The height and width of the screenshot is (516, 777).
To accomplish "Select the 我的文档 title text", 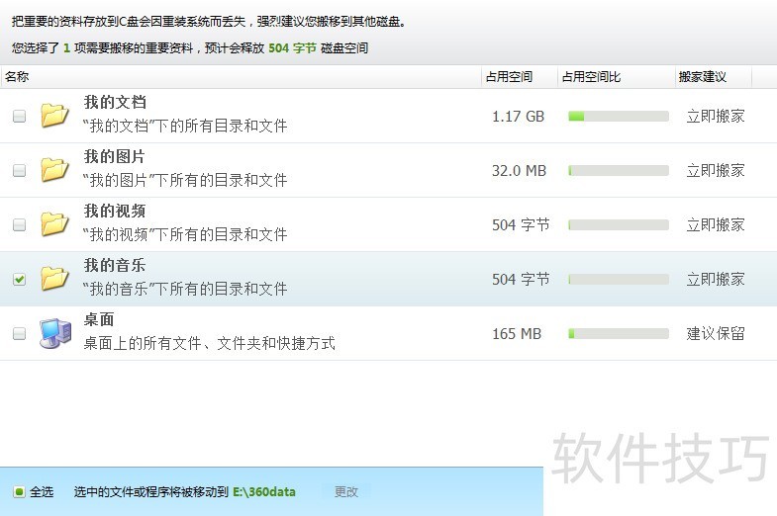I will click(115, 102).
